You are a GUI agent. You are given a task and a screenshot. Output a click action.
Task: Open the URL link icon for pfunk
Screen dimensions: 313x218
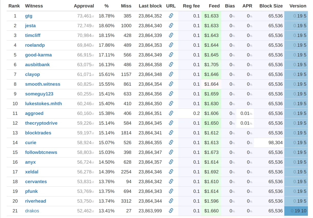tap(171, 191)
